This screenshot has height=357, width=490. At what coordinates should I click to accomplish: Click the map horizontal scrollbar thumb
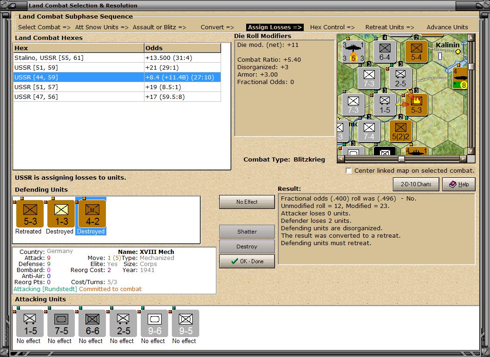point(402,159)
